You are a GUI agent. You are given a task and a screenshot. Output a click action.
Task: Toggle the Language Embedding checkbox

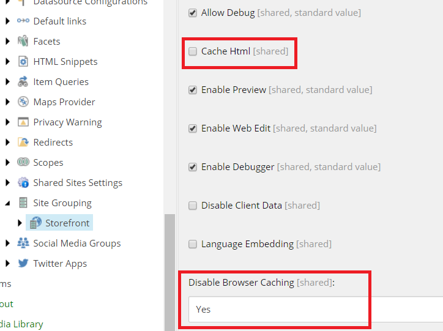193,244
